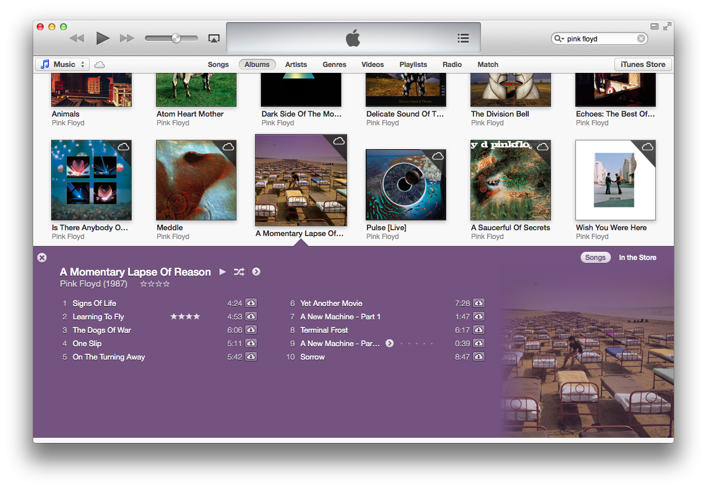Open the options arrow on track 9
The height and width of the screenshot is (489, 707).
pos(390,343)
